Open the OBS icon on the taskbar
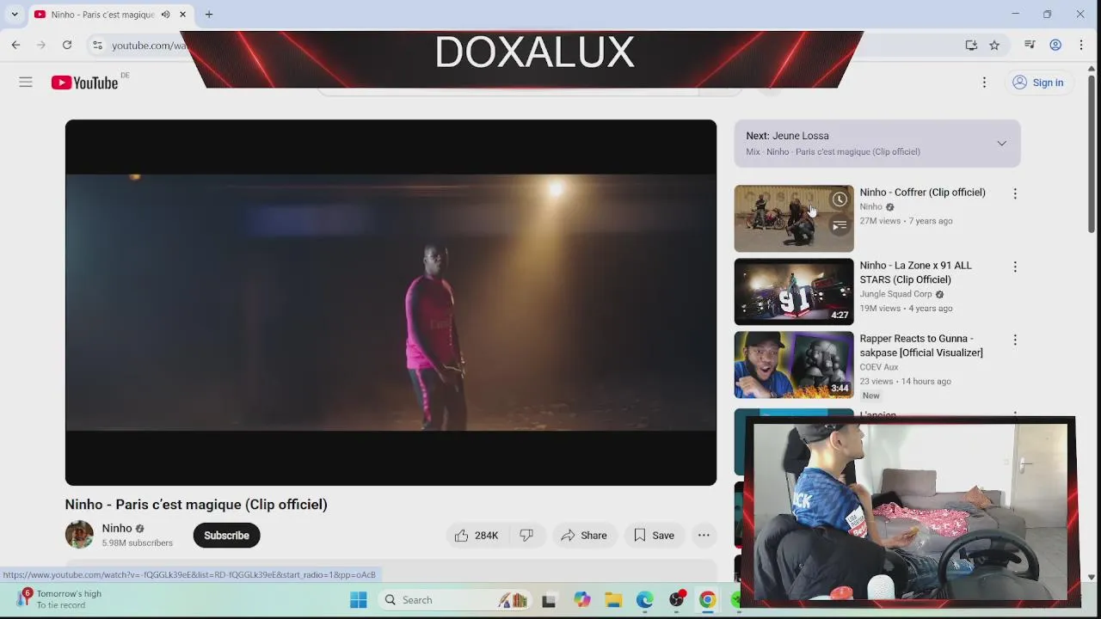Viewport: 1101px width, 619px height. point(677,600)
